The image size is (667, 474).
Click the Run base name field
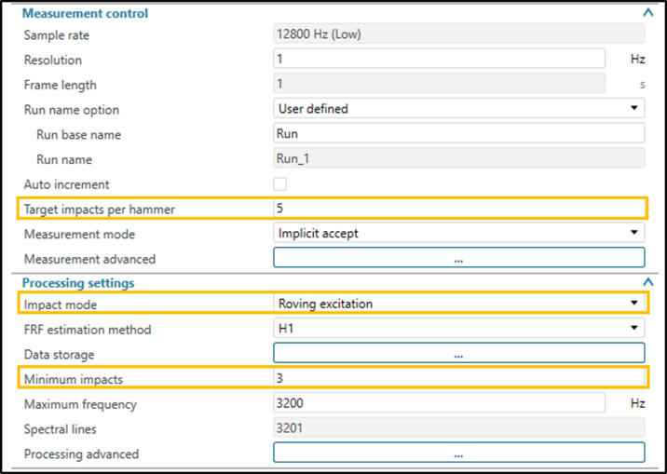click(x=458, y=134)
